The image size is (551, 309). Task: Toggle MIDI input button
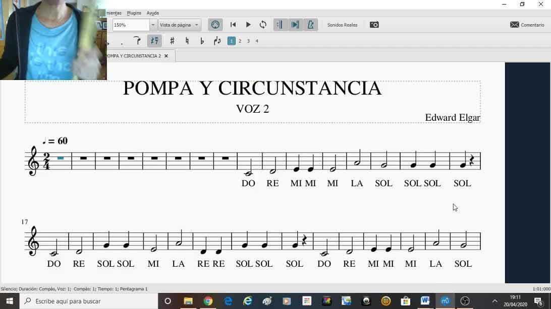(x=215, y=25)
